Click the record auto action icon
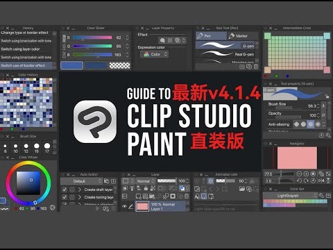Image resolution: width=333 pixels, height=250 pixels. [105, 209]
